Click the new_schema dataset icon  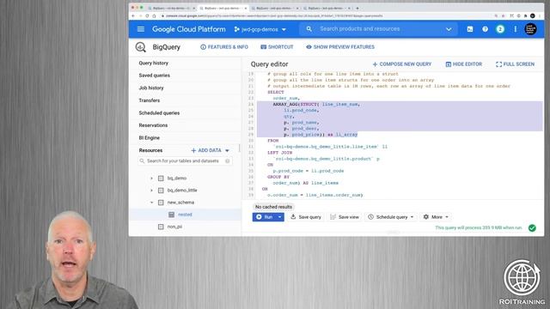tap(161, 203)
